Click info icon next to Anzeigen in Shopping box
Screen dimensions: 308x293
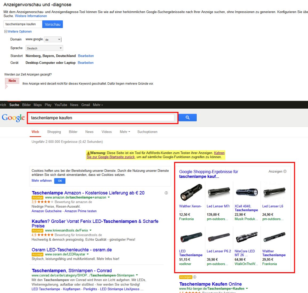pos(285,171)
